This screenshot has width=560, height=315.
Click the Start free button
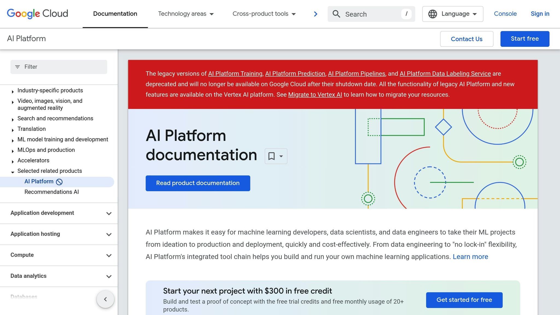pyautogui.click(x=525, y=39)
